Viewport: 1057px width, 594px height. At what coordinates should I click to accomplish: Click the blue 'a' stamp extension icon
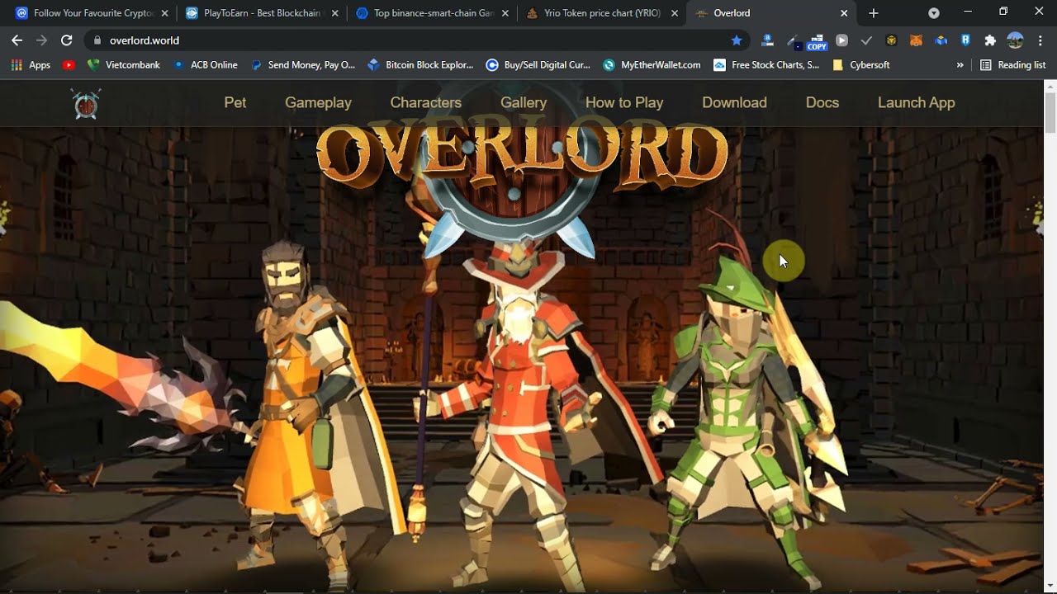point(767,40)
